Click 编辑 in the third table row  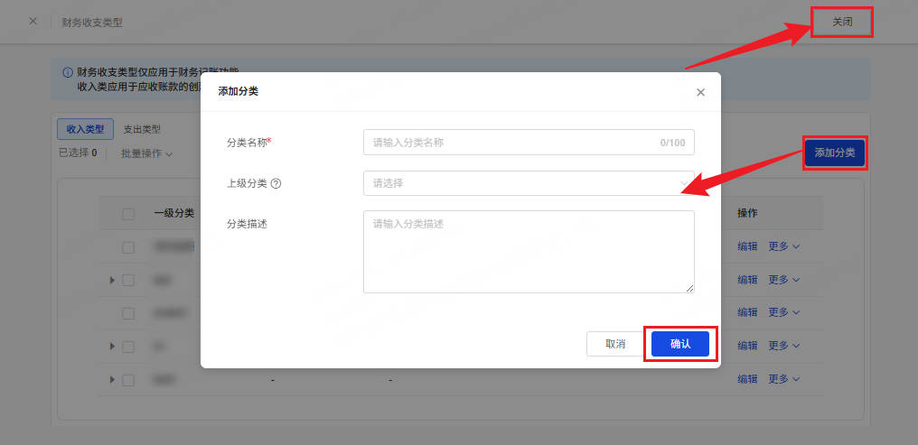click(x=747, y=313)
